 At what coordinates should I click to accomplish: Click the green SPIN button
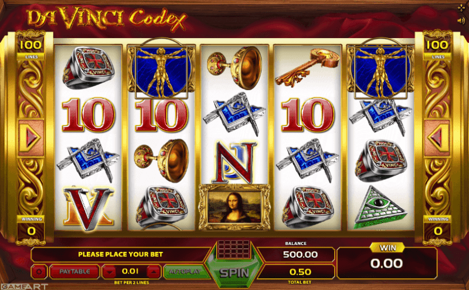pyautogui.click(x=234, y=272)
